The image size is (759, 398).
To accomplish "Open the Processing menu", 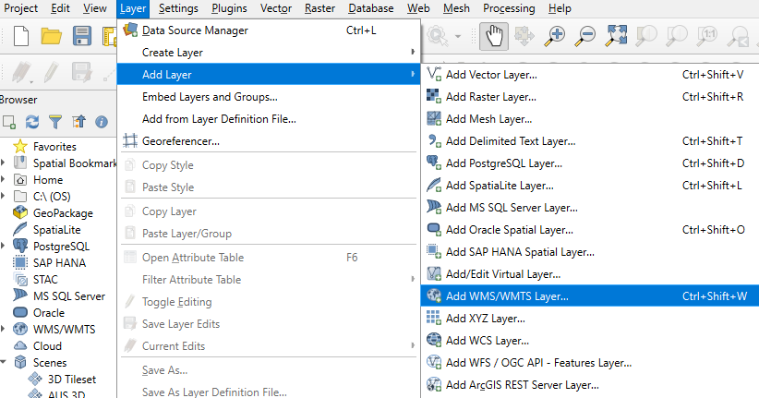I will [509, 8].
